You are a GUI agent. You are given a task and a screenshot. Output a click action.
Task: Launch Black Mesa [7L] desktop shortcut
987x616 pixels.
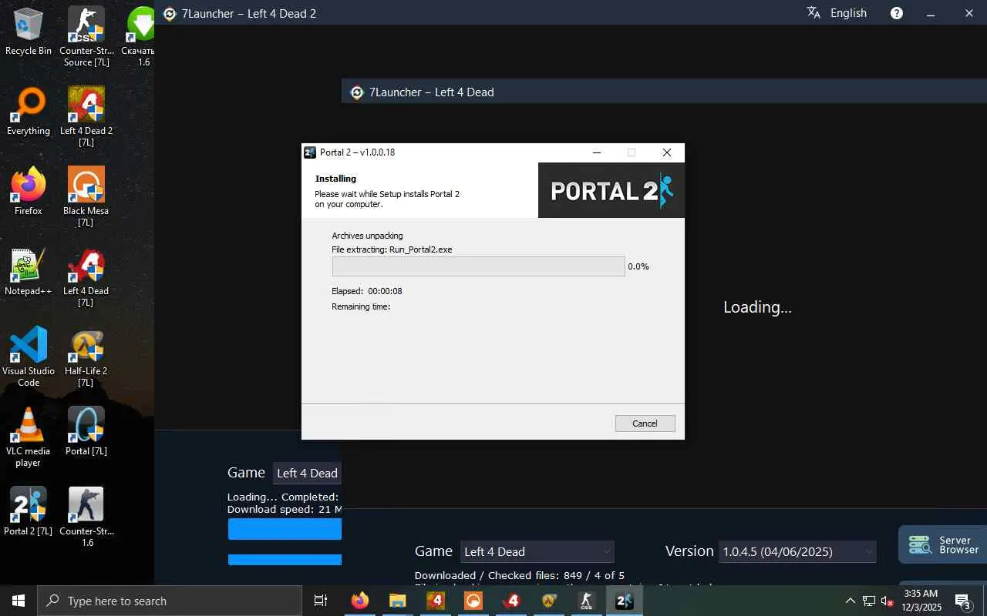coord(86,197)
